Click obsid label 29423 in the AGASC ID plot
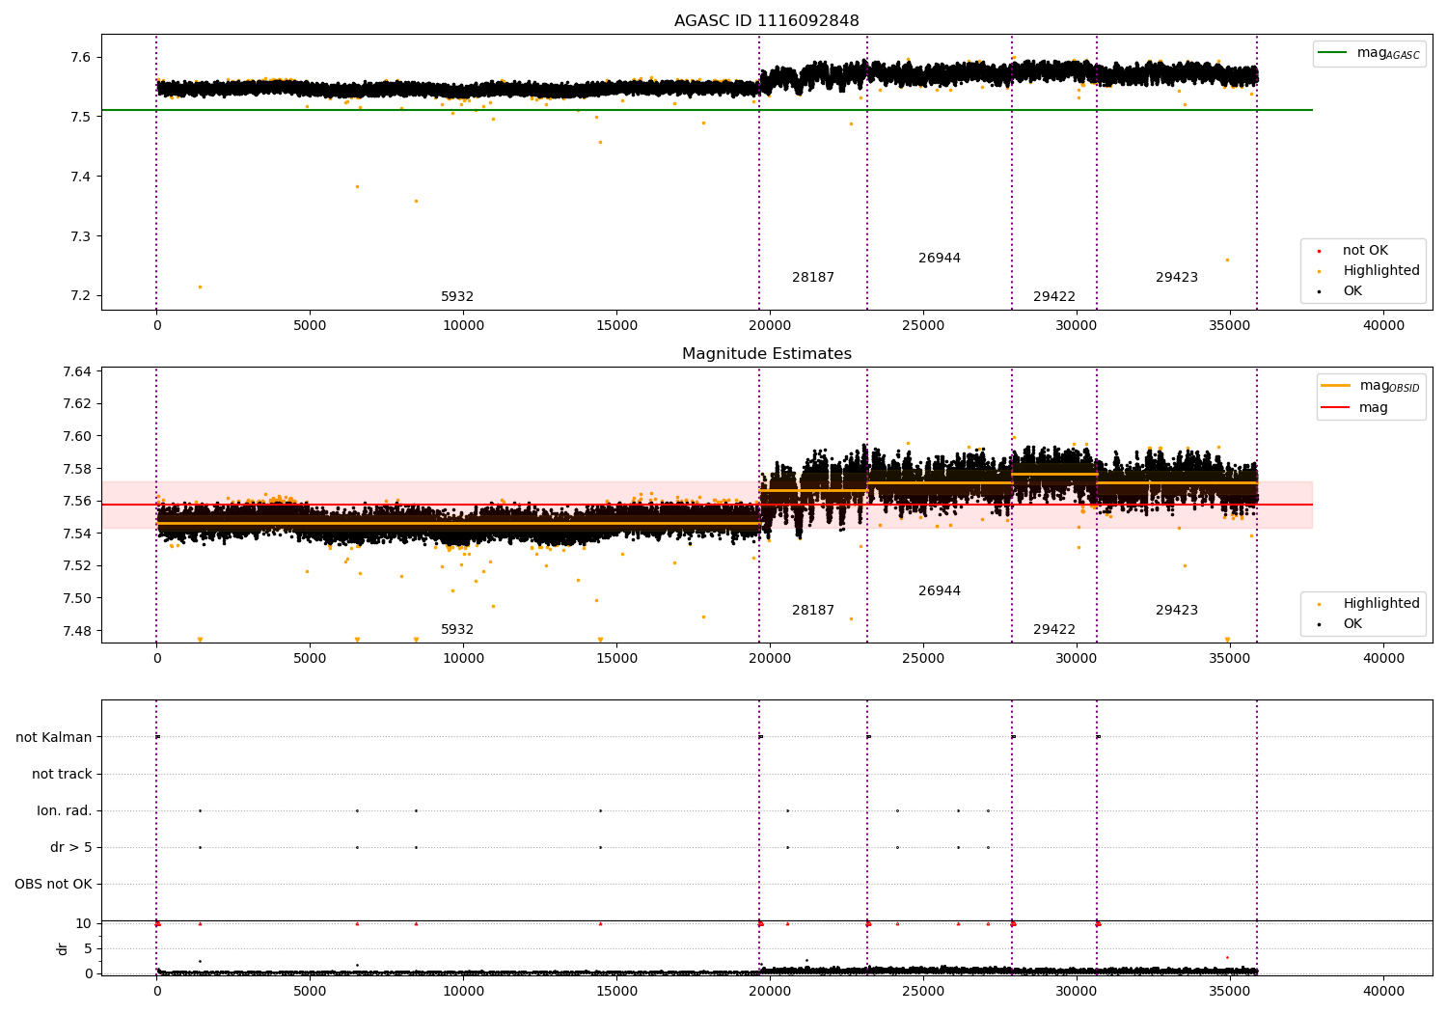Screen dimensions: 1447x1013 click(x=1177, y=278)
